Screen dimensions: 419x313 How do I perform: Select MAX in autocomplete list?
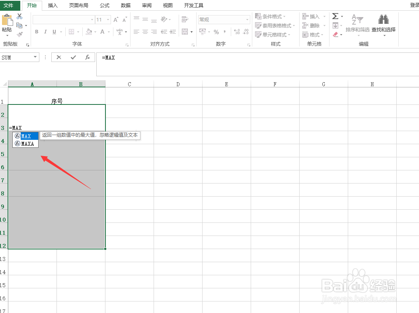[x=25, y=136]
